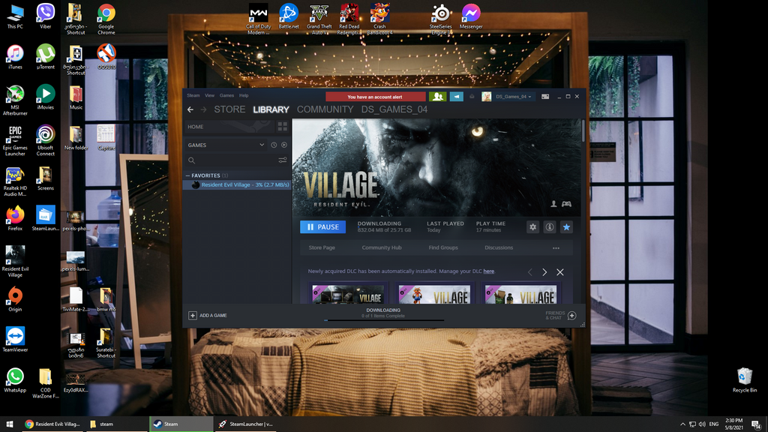
Task: Open the Steam announcements megaphone icon
Action: click(x=457, y=97)
